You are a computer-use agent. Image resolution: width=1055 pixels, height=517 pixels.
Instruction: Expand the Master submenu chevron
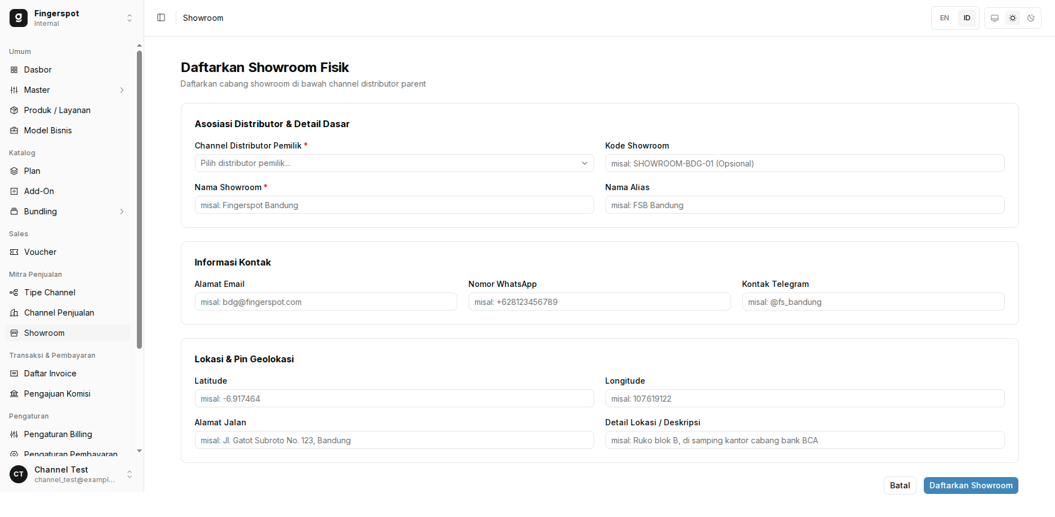click(122, 90)
